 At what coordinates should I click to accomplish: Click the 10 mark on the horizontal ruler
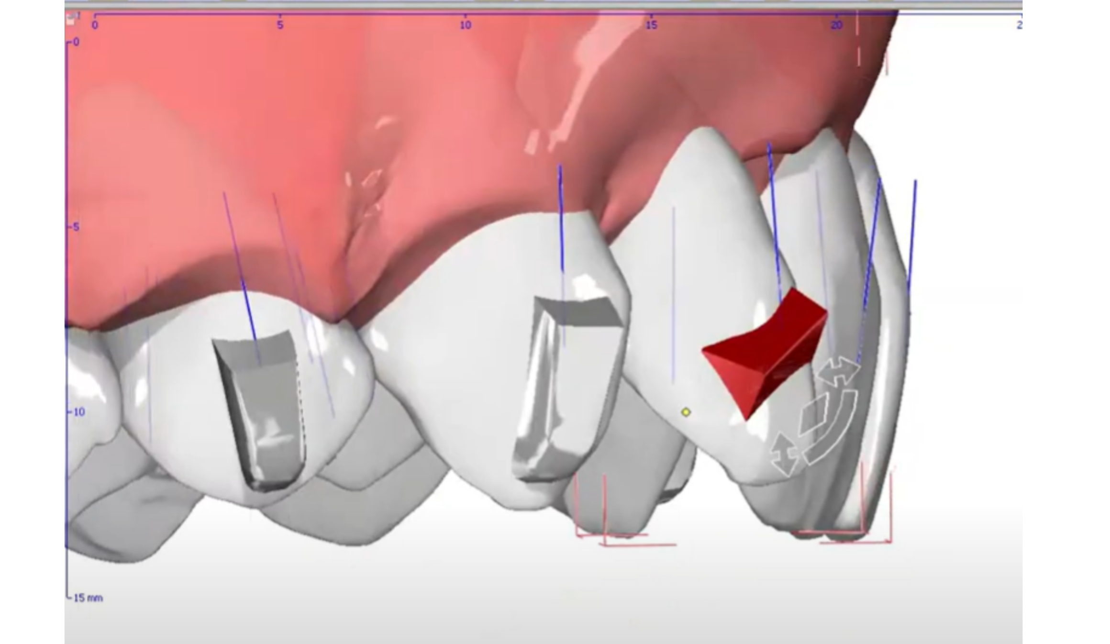[466, 25]
